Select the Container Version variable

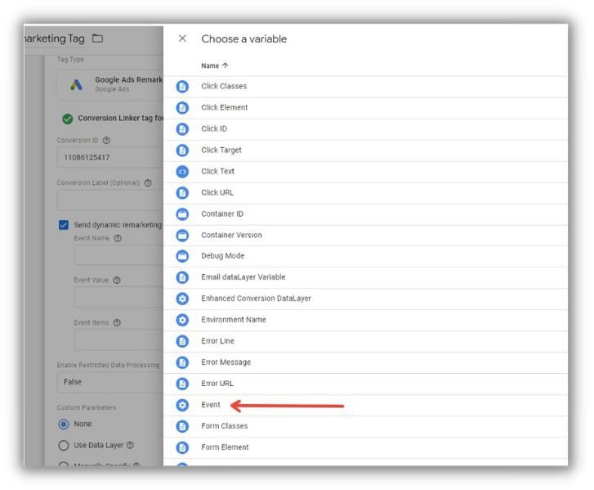[365, 235]
